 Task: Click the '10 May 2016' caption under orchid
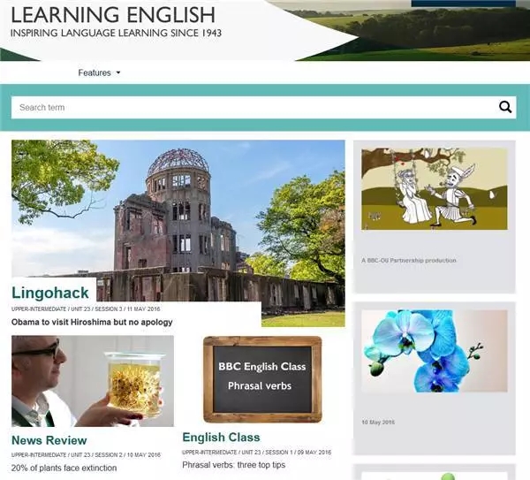click(x=380, y=423)
